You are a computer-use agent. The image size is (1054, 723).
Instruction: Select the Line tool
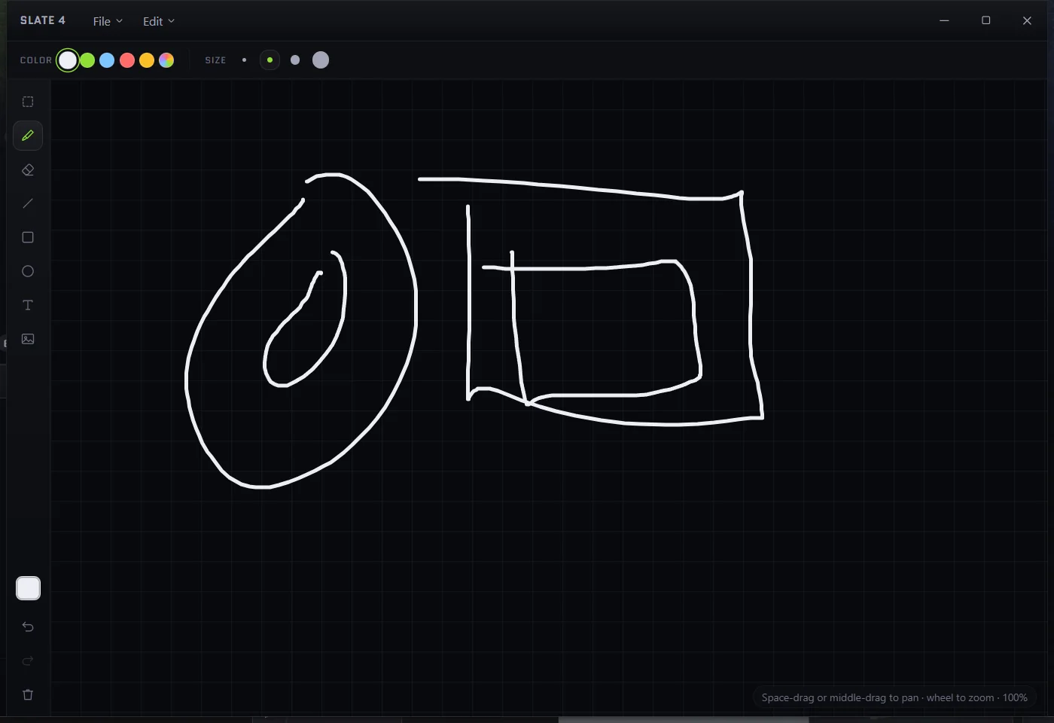[28, 203]
